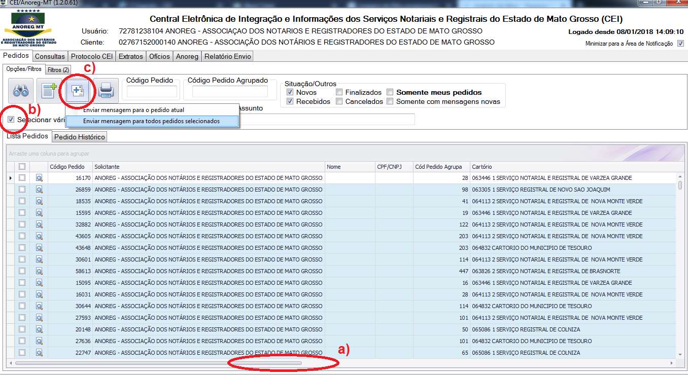Sort by the Código Pedido column header
This screenshot has height=375, width=688.
(x=70, y=167)
